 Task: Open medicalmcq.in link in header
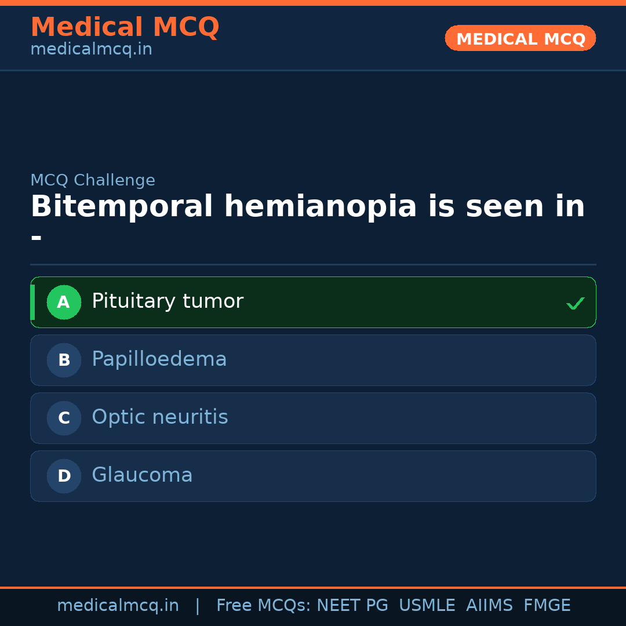pos(91,49)
